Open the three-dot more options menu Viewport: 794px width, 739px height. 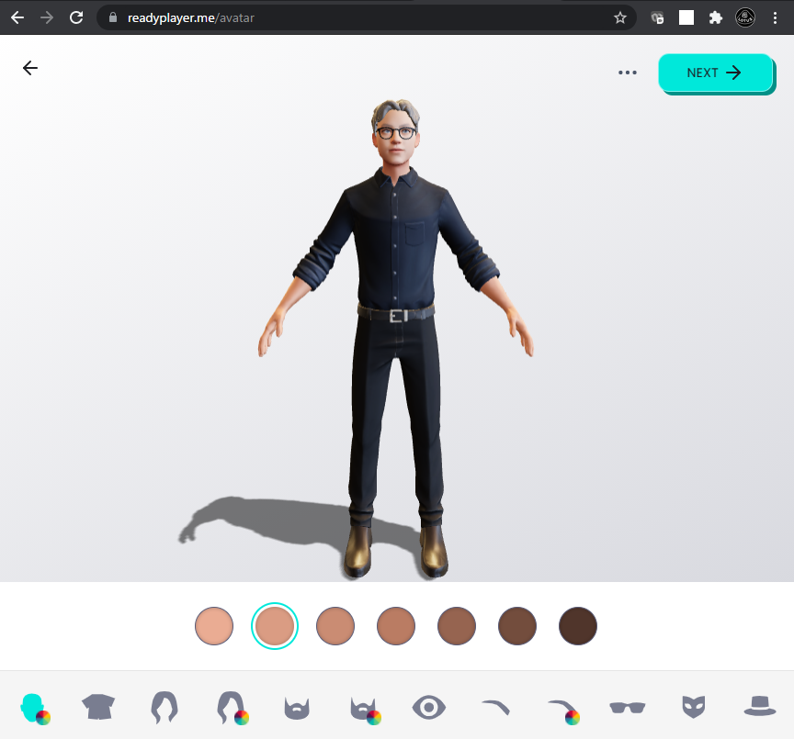pyautogui.click(x=628, y=73)
